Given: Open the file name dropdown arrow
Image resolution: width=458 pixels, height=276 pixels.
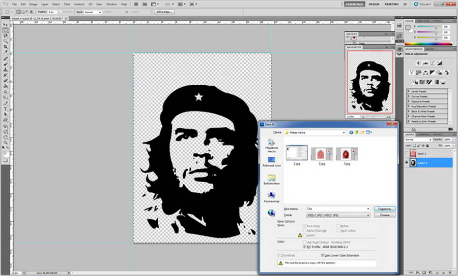Looking at the screenshot, I should pyautogui.click(x=368, y=209).
